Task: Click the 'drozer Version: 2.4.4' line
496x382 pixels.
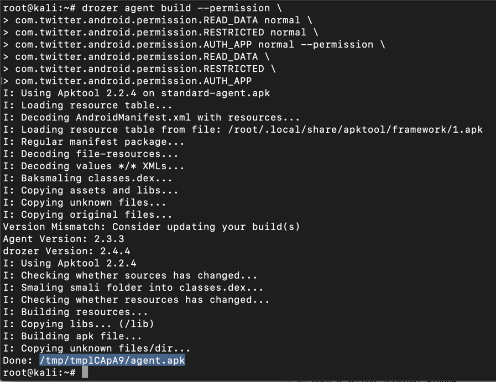Action: pos(66,251)
